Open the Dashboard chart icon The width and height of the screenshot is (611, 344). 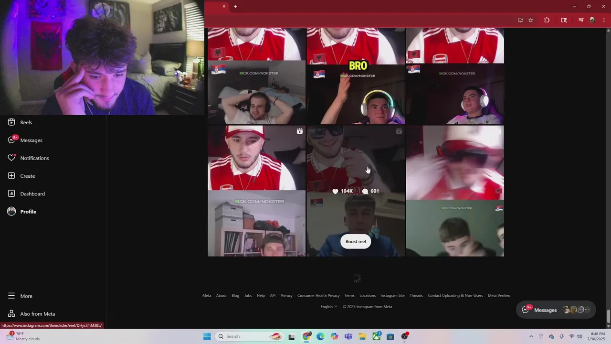point(11,193)
